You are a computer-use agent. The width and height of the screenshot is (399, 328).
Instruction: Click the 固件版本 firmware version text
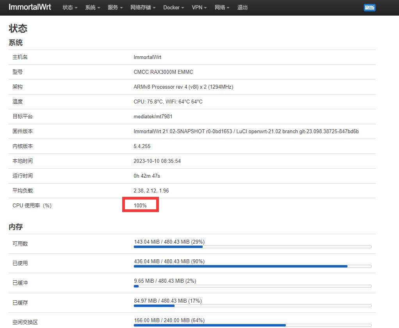246,131
